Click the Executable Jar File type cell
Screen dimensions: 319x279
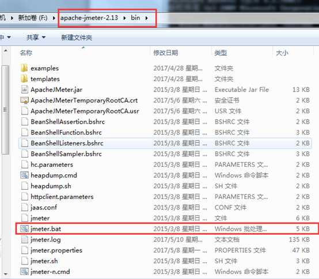tap(242, 90)
